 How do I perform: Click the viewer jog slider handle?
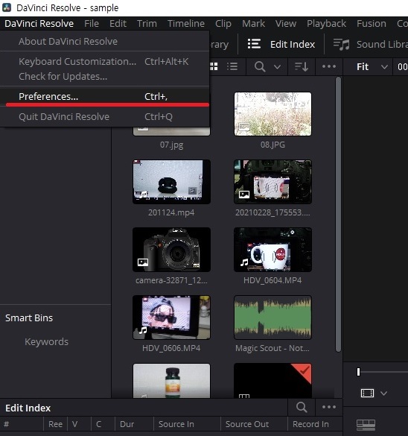click(359, 372)
